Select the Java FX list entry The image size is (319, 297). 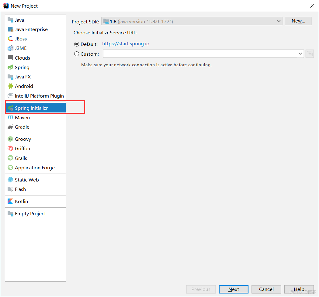click(35, 77)
